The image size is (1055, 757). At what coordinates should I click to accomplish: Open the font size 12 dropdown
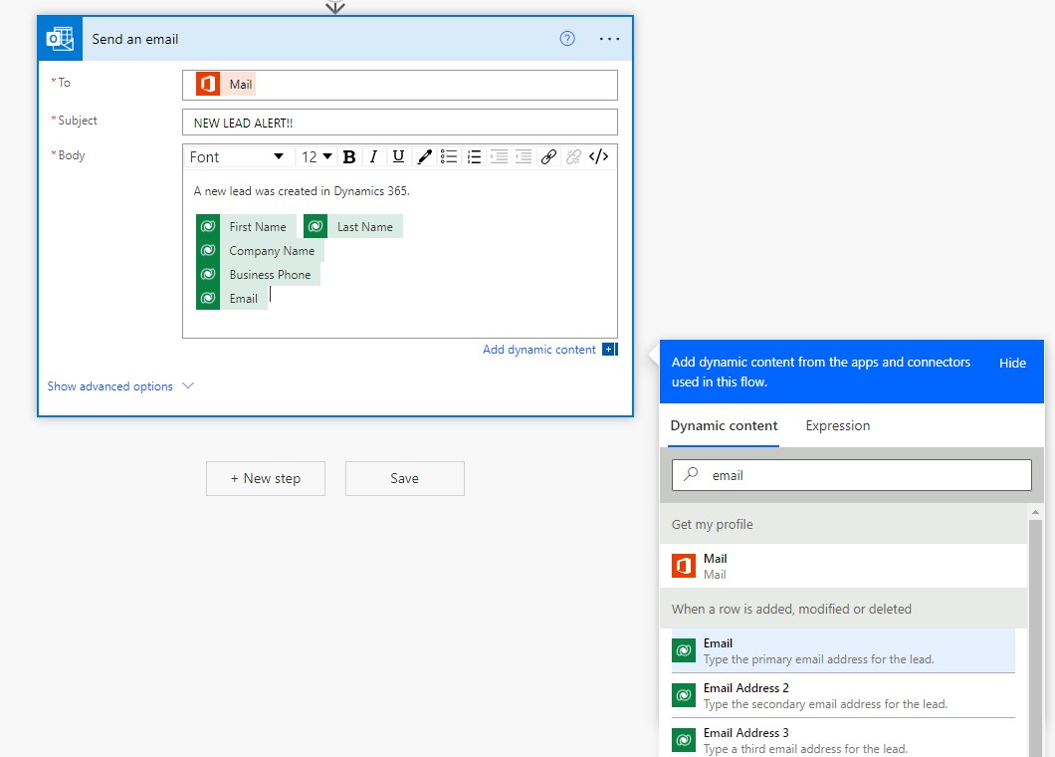316,157
